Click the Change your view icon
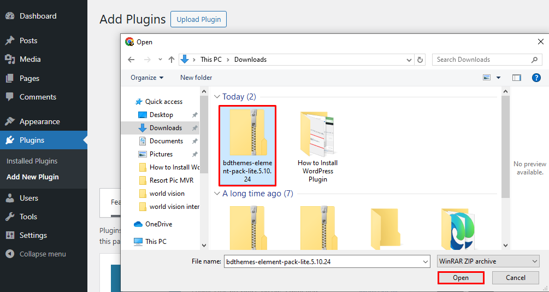The width and height of the screenshot is (549, 292). (x=487, y=78)
